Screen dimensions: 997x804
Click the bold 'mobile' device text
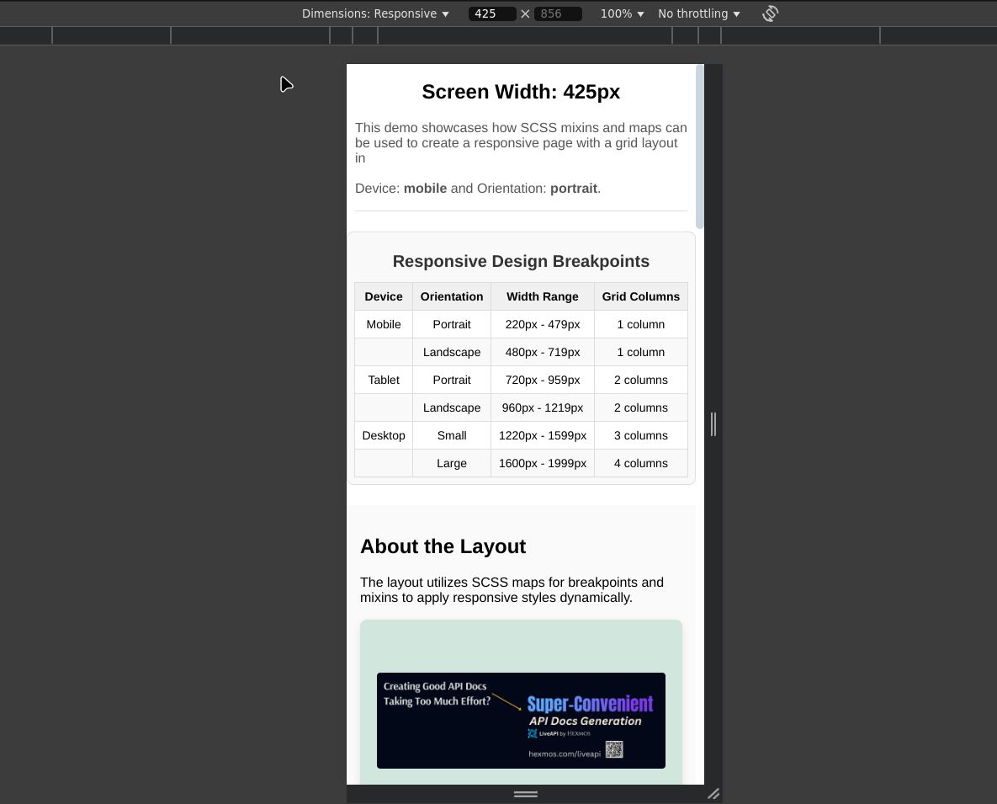point(426,189)
